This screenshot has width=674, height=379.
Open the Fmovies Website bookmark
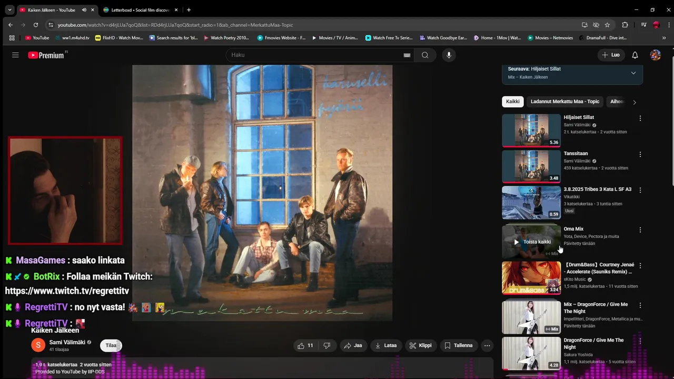tap(281, 38)
